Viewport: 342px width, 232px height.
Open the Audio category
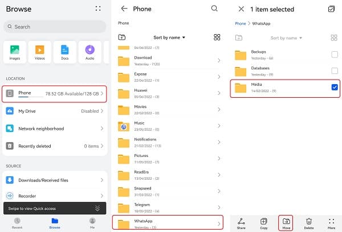90,52
